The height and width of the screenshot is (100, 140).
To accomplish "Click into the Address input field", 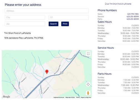I will [x=47, y=11].
